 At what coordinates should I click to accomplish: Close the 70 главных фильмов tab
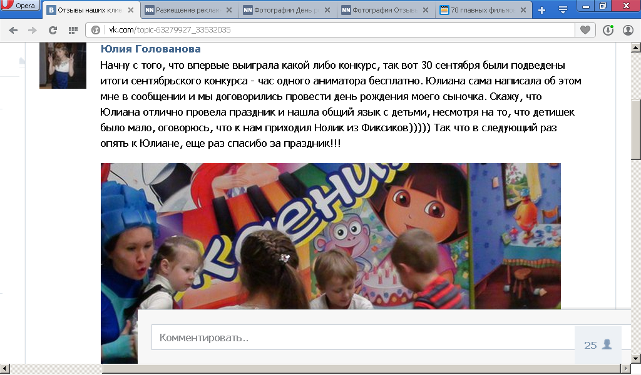[x=523, y=10]
